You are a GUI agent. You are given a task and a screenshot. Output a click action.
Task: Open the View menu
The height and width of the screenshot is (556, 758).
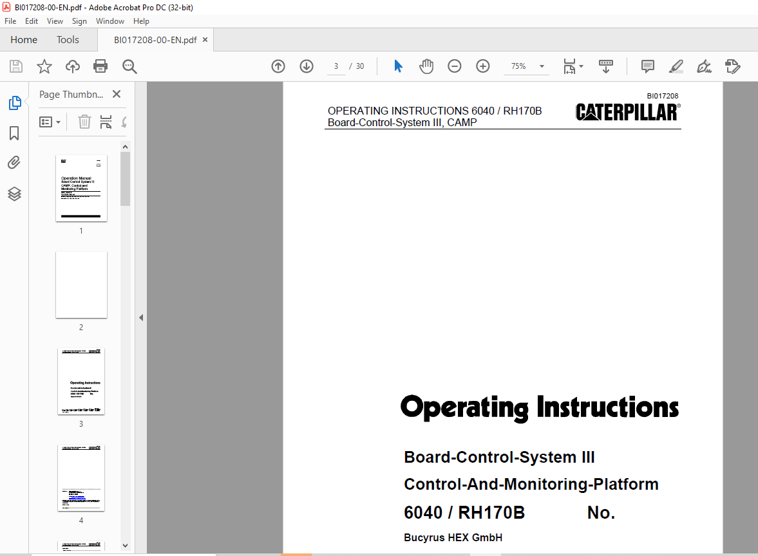point(55,21)
